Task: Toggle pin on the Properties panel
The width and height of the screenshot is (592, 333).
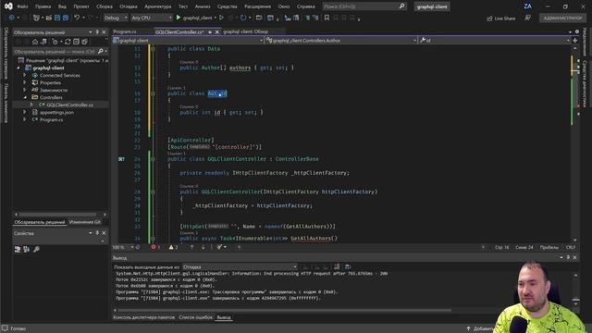Action: pyautogui.click(x=97, y=233)
